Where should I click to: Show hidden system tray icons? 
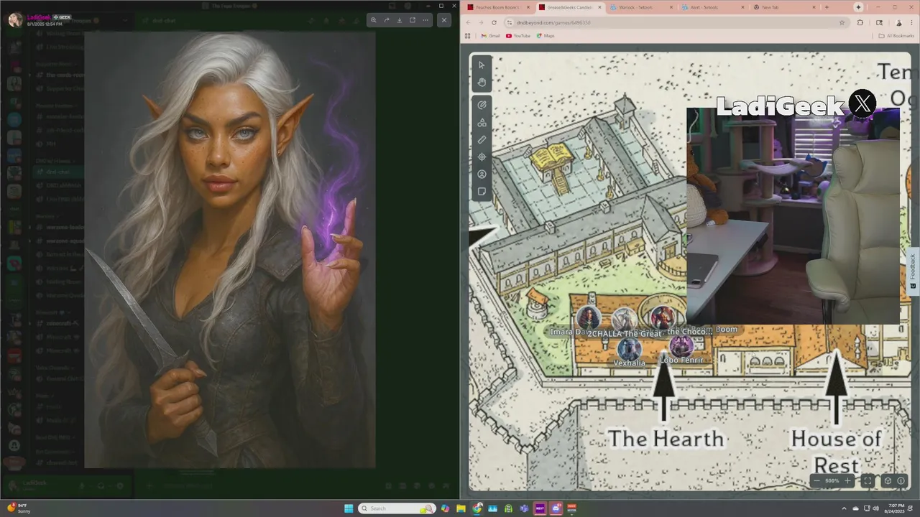point(844,508)
